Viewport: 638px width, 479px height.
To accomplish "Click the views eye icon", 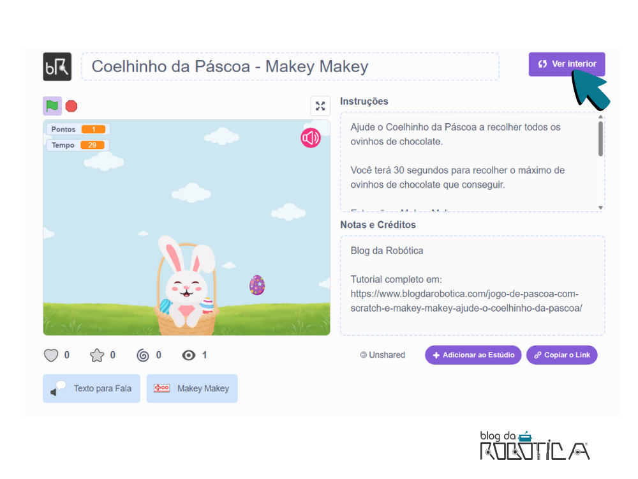I will tap(188, 355).
